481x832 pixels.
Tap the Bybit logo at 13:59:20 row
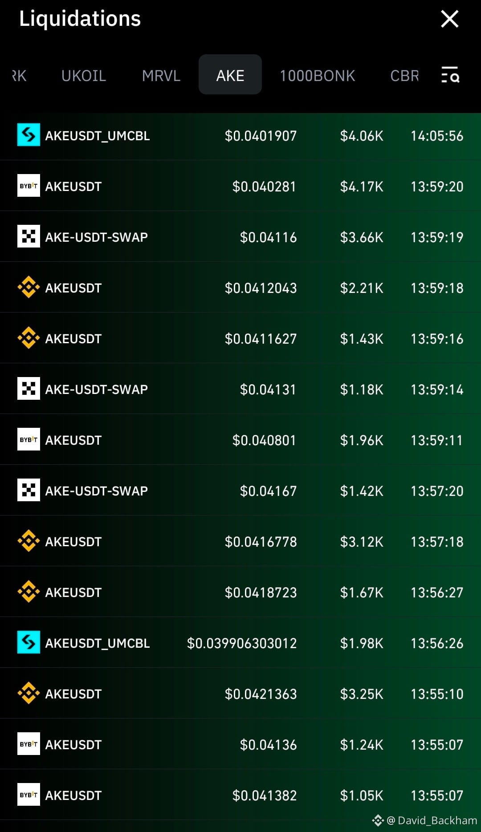click(29, 186)
